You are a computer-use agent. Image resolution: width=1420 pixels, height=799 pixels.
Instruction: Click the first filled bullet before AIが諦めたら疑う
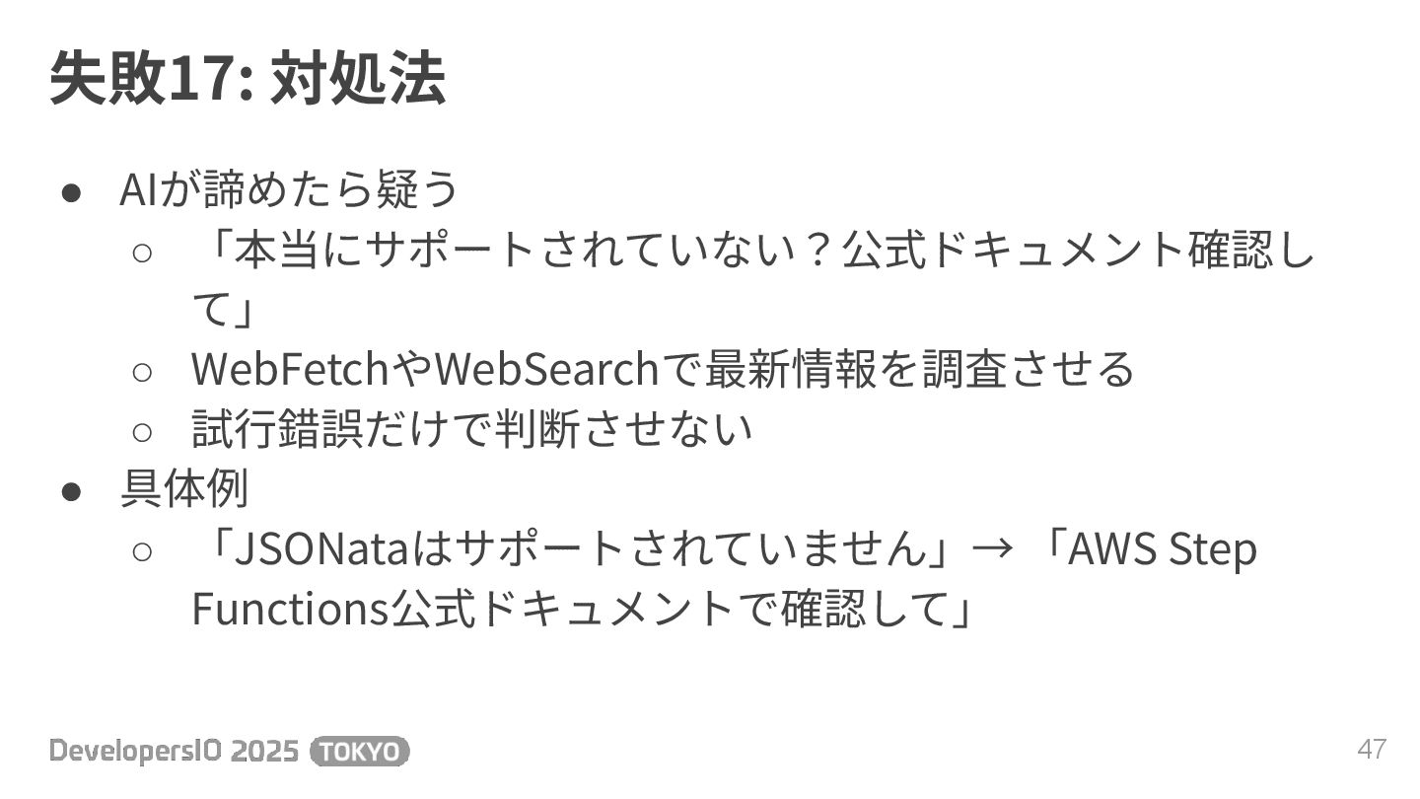click(71, 191)
